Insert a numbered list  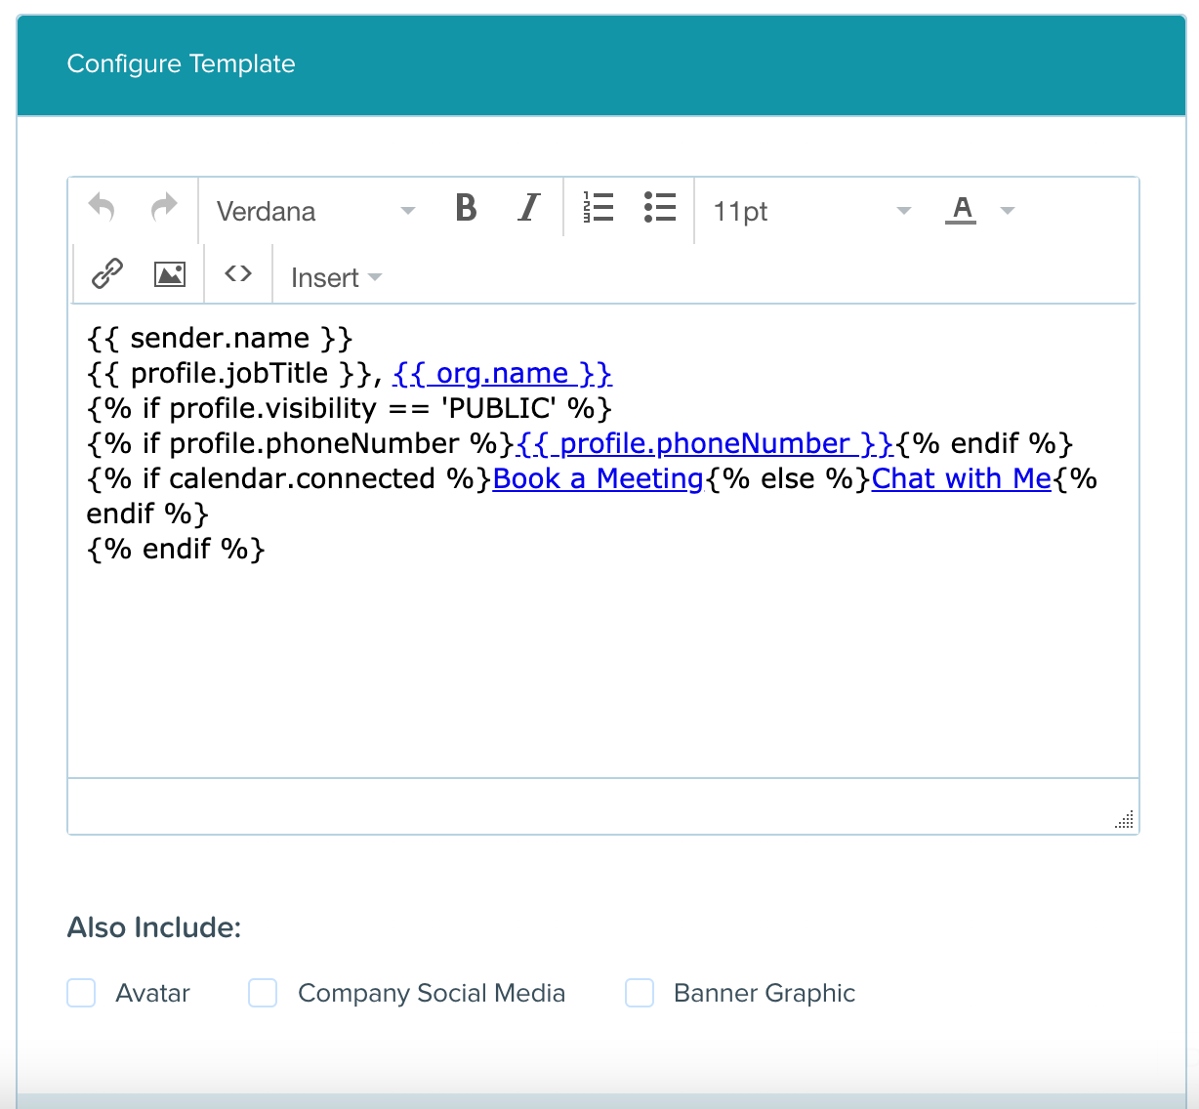pyautogui.click(x=599, y=208)
